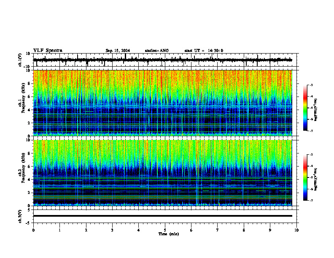334x258 pixels.
Task: Click the "2" tick on the Time axis
Action: point(86,230)
